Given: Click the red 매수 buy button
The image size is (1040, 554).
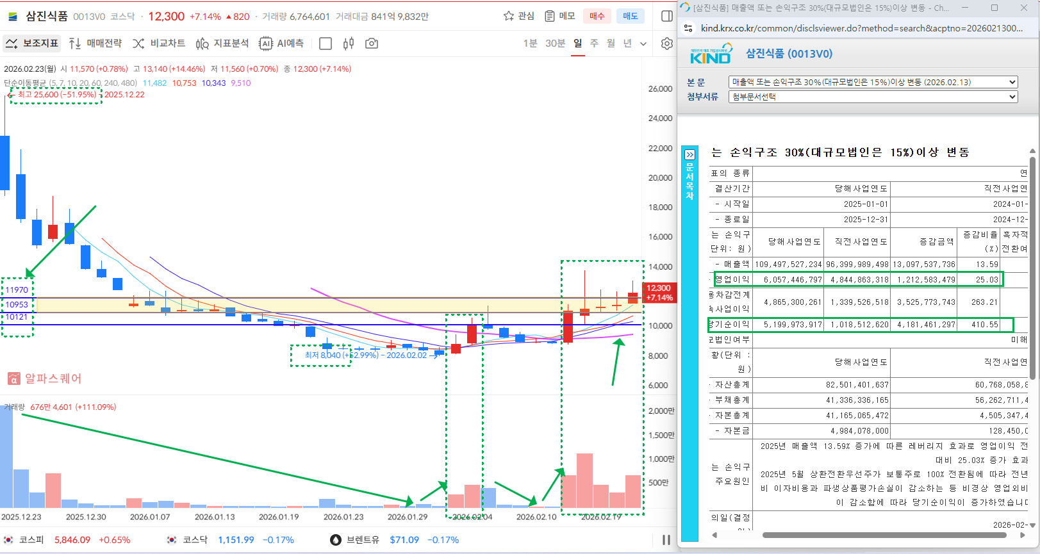Looking at the screenshot, I should [x=597, y=16].
